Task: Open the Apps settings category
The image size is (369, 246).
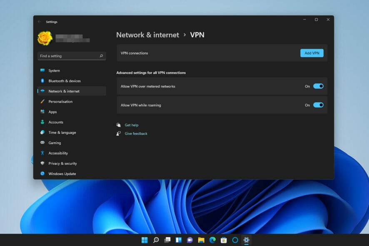Action: 72,112
